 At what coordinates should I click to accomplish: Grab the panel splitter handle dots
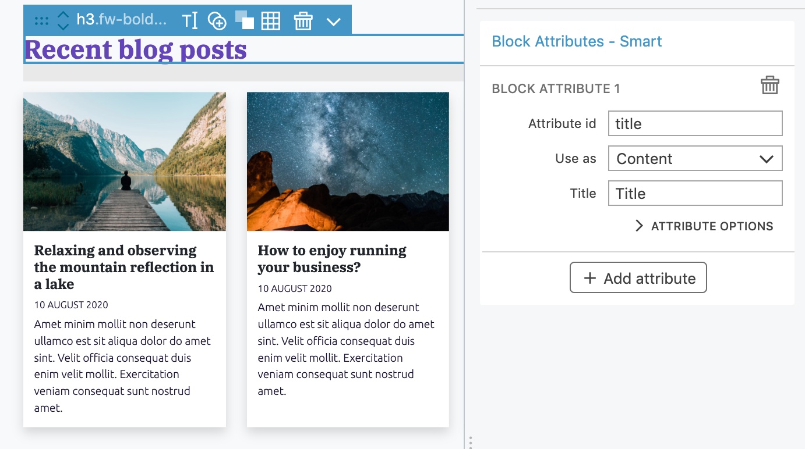coord(471,442)
